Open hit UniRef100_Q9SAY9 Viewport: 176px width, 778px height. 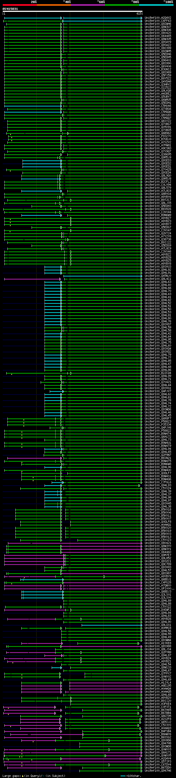coord(158,42)
